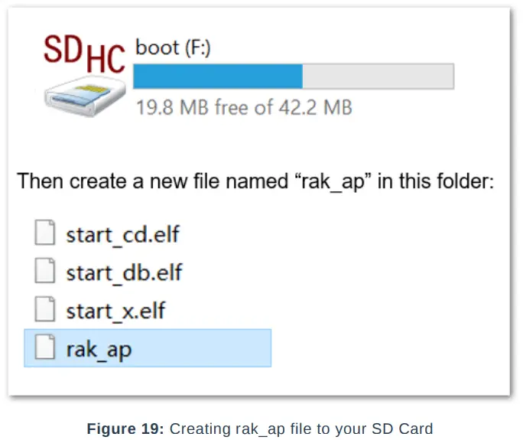Image resolution: width=523 pixels, height=440 pixels.
Task: Select the boot (F:) drive label
Action: [x=173, y=47]
